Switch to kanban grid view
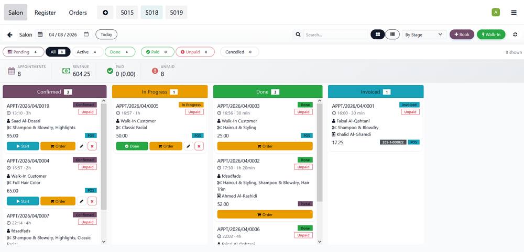The height and width of the screenshot is (252, 524). point(378,35)
